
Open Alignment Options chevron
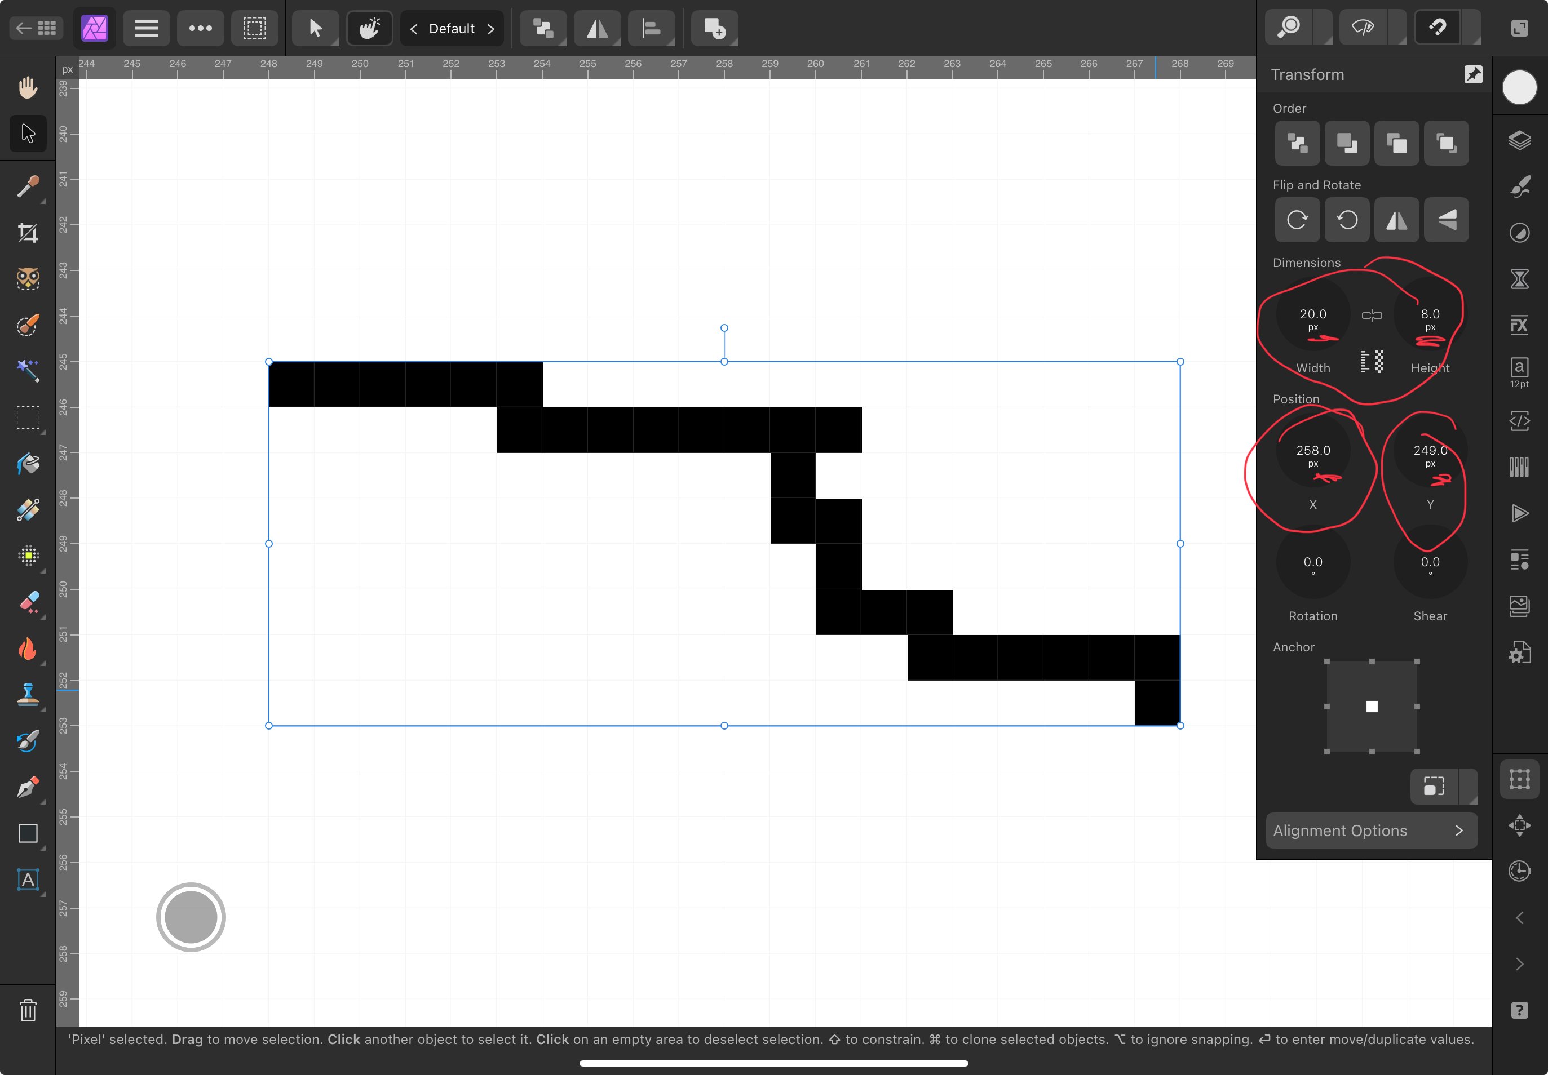1459,830
